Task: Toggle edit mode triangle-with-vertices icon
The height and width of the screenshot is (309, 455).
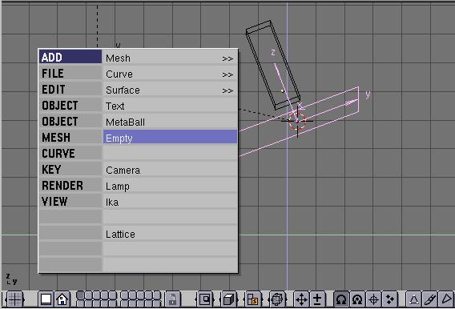Action: point(413,299)
